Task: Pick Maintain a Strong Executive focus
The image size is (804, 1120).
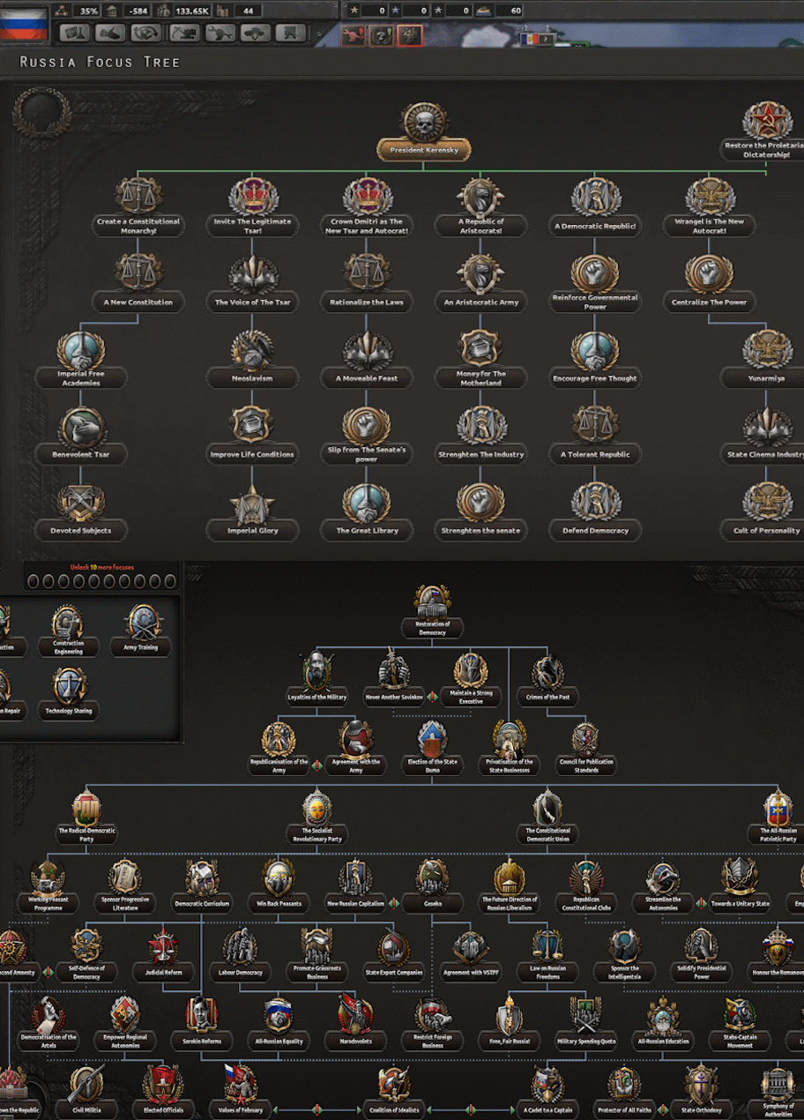Action: point(471,677)
